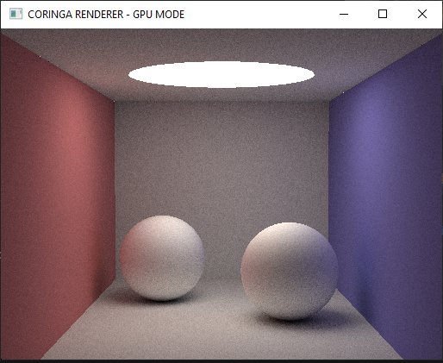Maximize the Coringa Renderer window
This screenshot has height=363, width=443.
[383, 14]
